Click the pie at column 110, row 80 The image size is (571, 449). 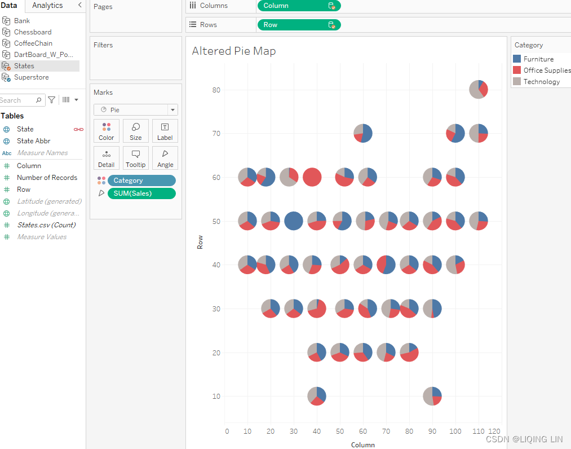point(479,89)
